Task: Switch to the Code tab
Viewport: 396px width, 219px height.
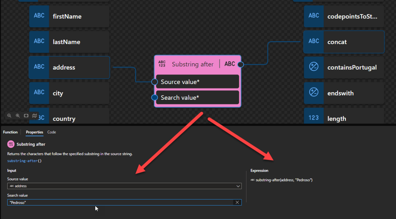Action: (51, 132)
